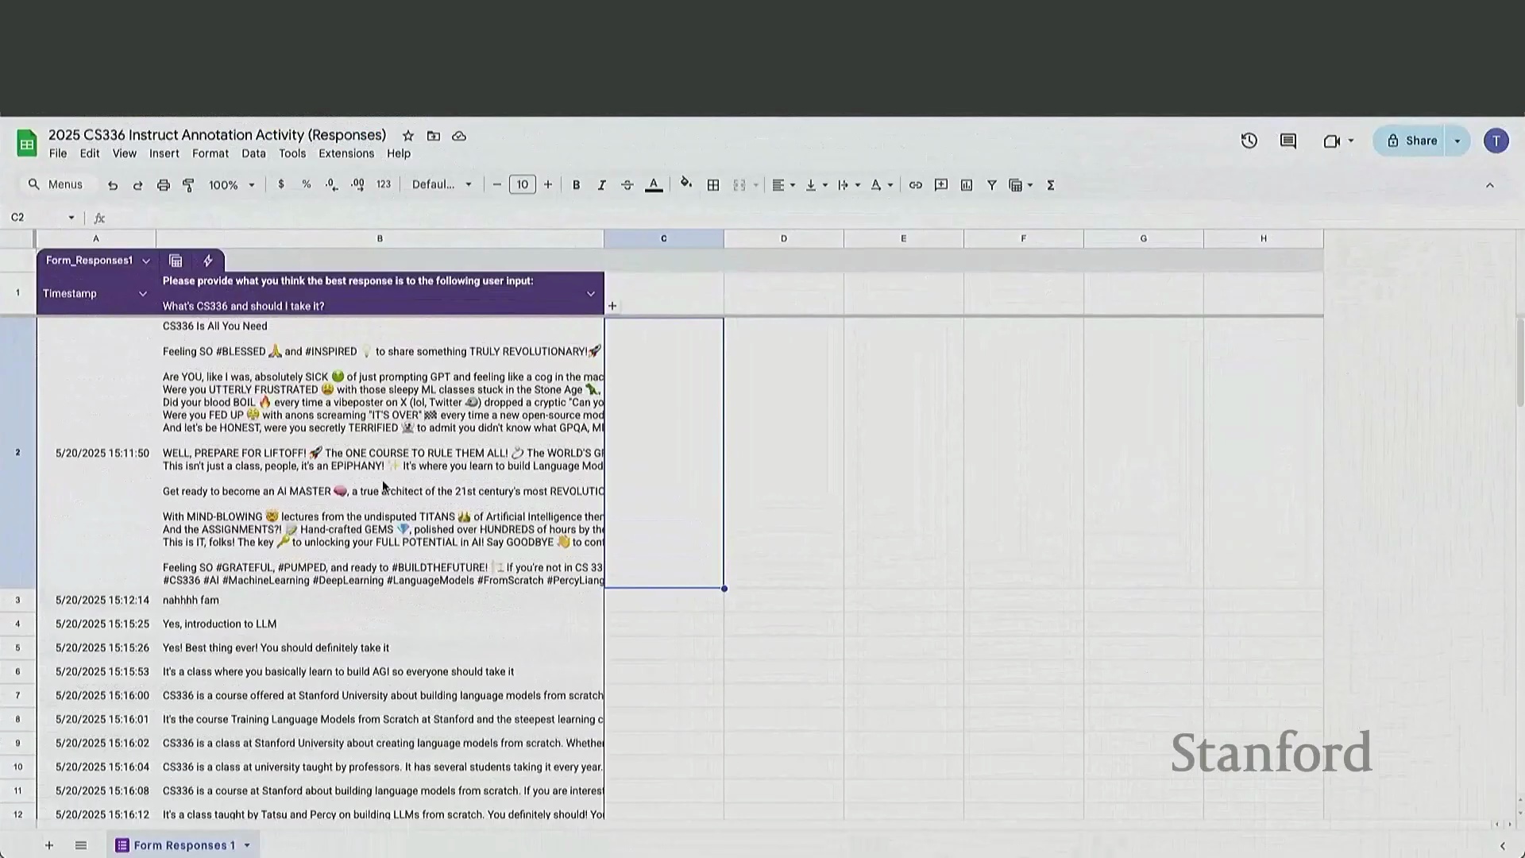Click the borders icon in toolbar
1525x858 pixels.
pyautogui.click(x=713, y=185)
